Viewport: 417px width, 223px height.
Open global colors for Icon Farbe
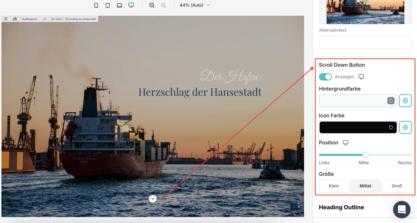pyautogui.click(x=405, y=128)
